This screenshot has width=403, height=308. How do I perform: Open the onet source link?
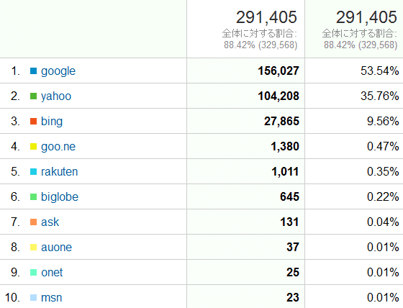52,273
